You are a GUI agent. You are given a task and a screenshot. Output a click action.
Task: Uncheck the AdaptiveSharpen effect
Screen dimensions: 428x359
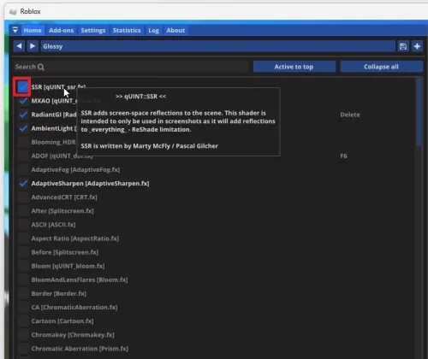click(23, 183)
